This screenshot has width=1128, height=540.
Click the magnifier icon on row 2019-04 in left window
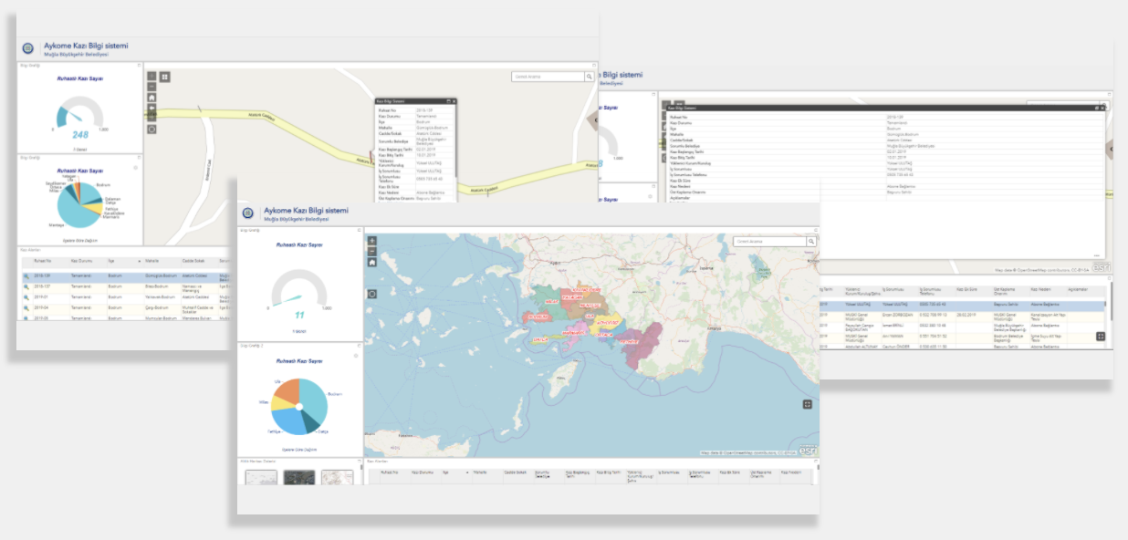(27, 307)
